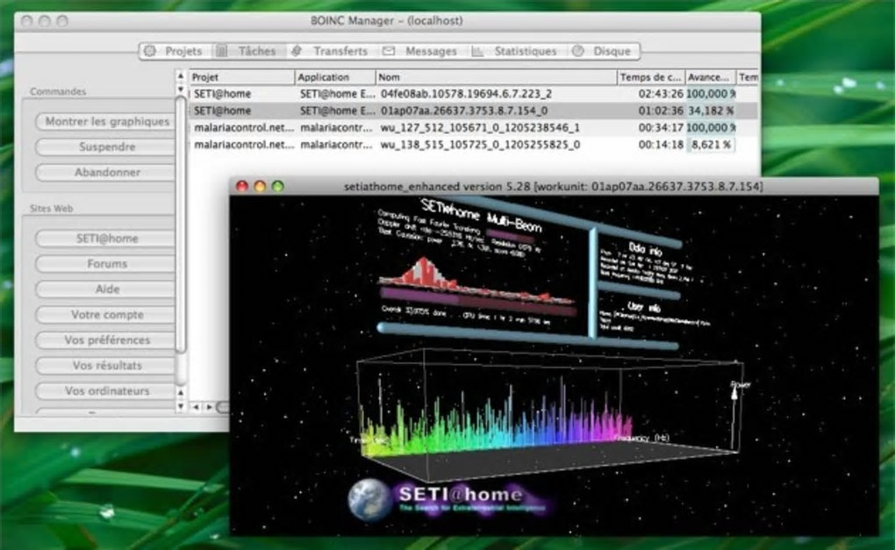Select task wu_138_515_105725_0_1205255825_0
The height and width of the screenshot is (550, 895).
(473, 145)
